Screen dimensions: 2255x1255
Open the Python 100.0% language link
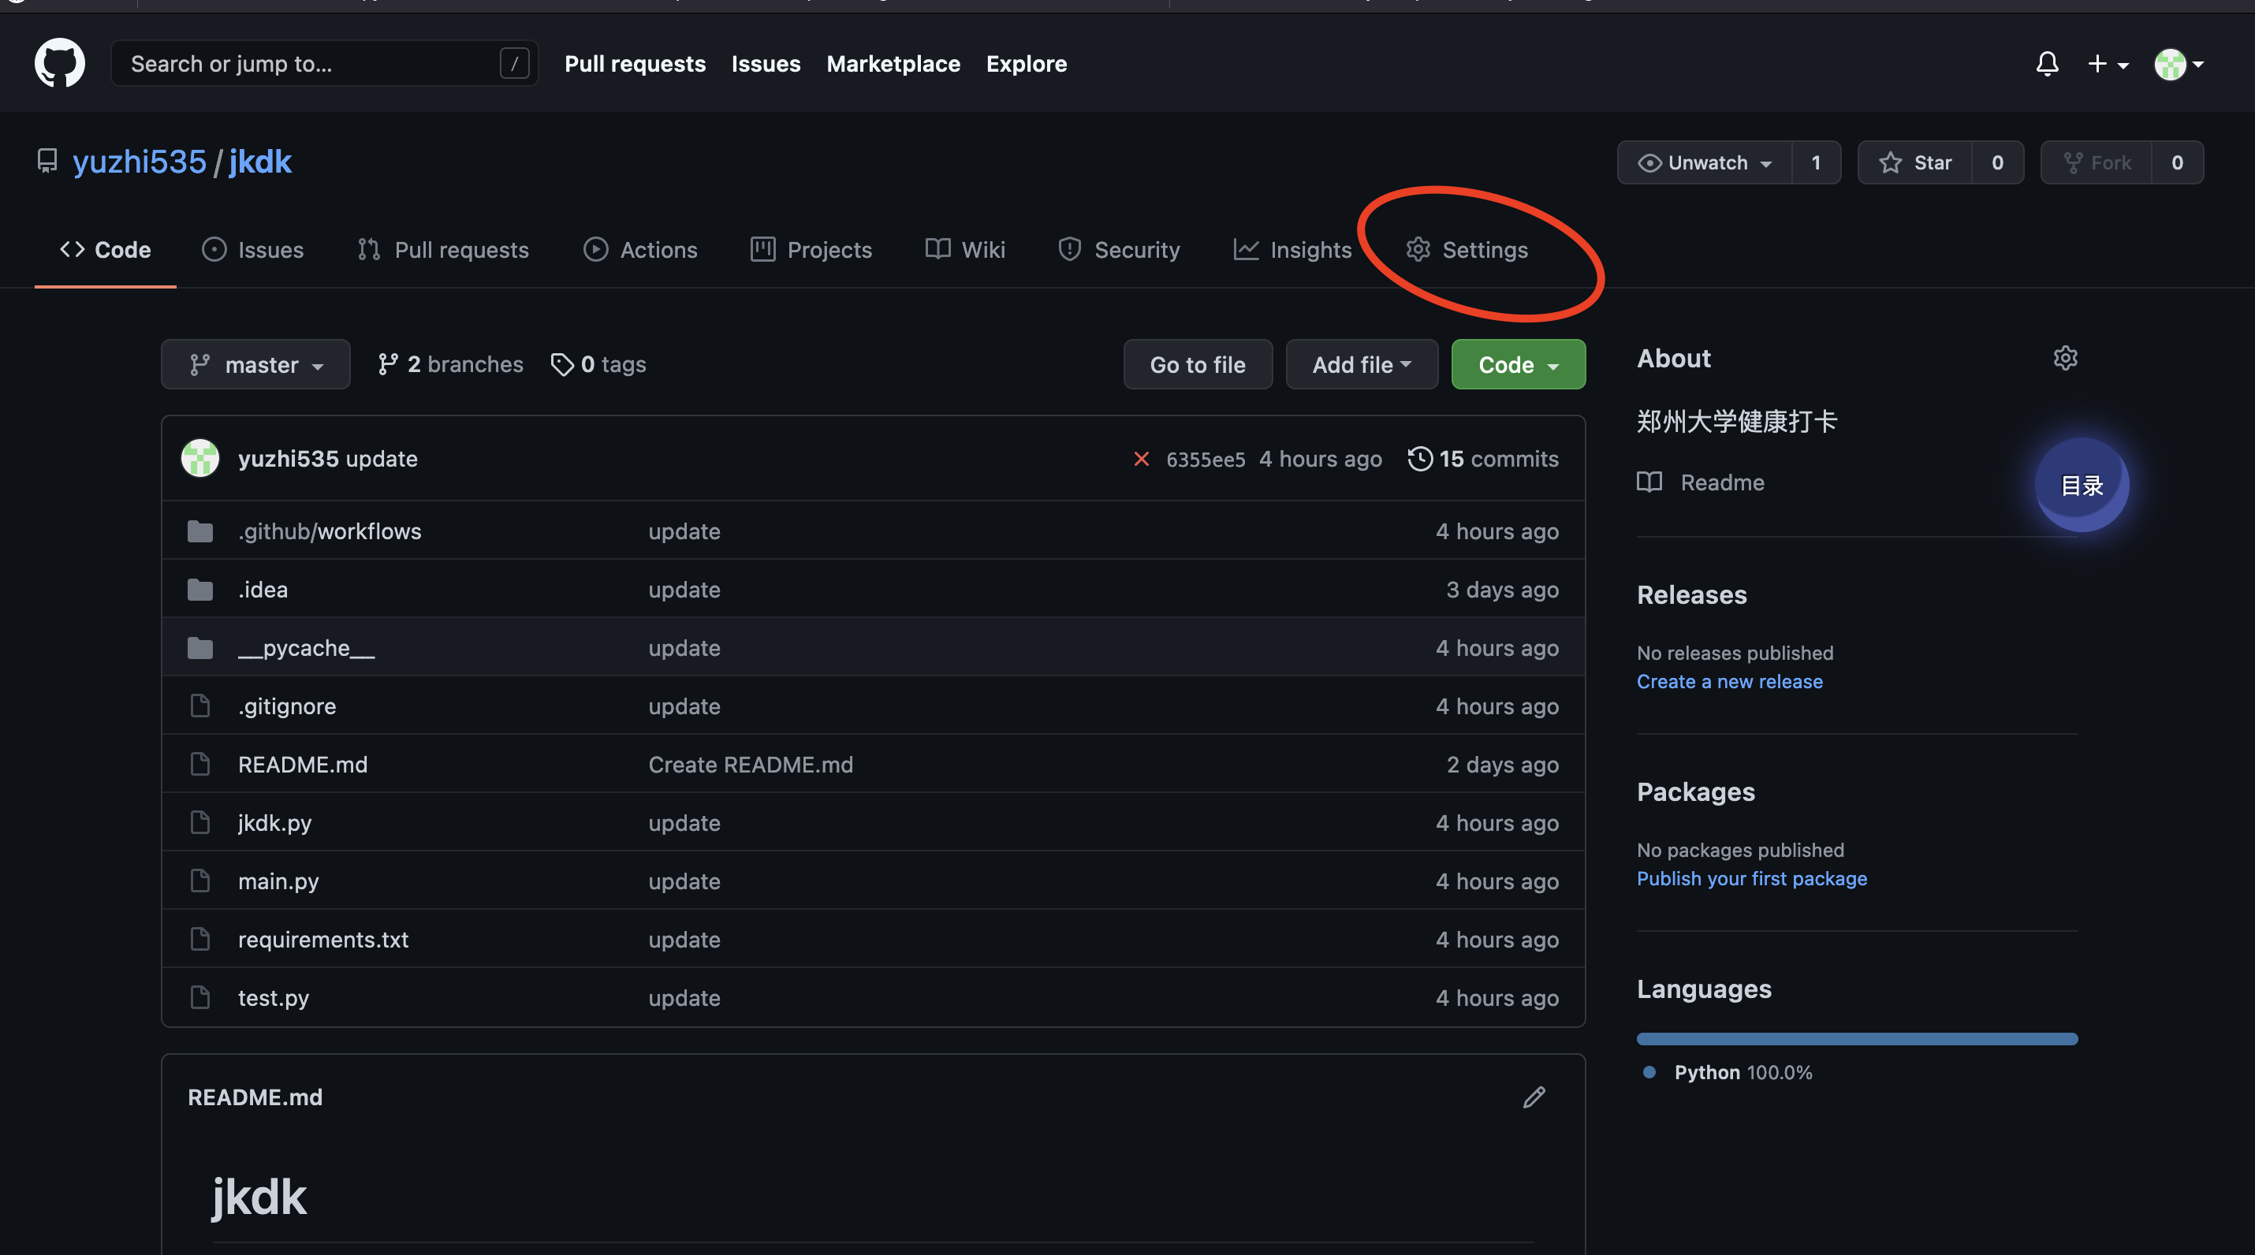click(x=1728, y=1072)
